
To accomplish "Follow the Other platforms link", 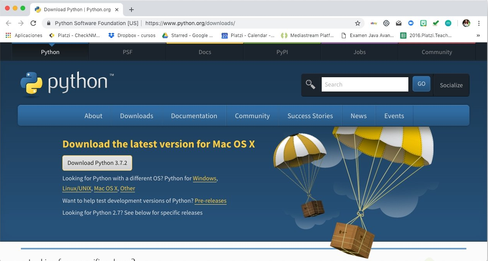I will (128, 188).
